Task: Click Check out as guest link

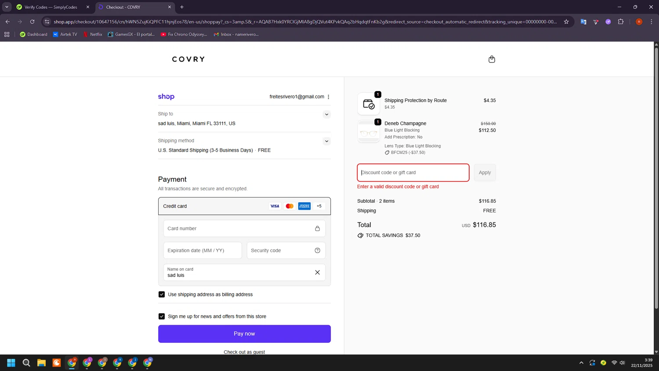Action: pyautogui.click(x=244, y=352)
